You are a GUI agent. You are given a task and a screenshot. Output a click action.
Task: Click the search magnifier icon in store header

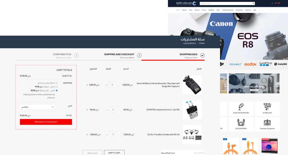pyautogui.click(x=253, y=3)
